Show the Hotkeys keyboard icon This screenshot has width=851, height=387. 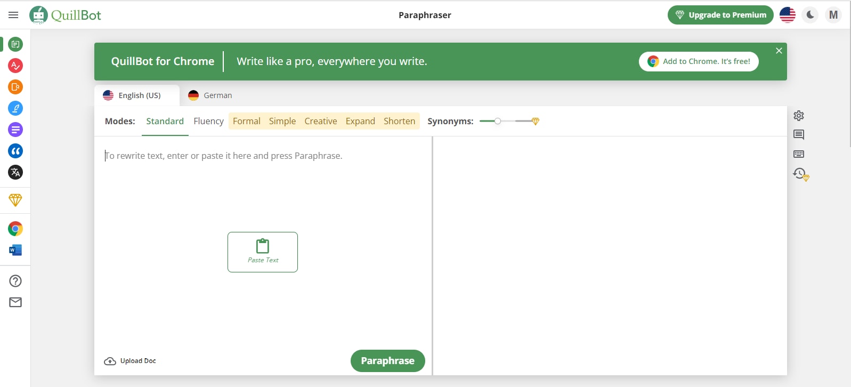click(x=799, y=154)
